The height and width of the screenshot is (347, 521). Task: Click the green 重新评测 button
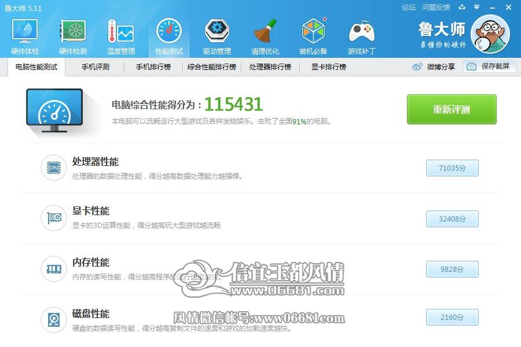[452, 109]
